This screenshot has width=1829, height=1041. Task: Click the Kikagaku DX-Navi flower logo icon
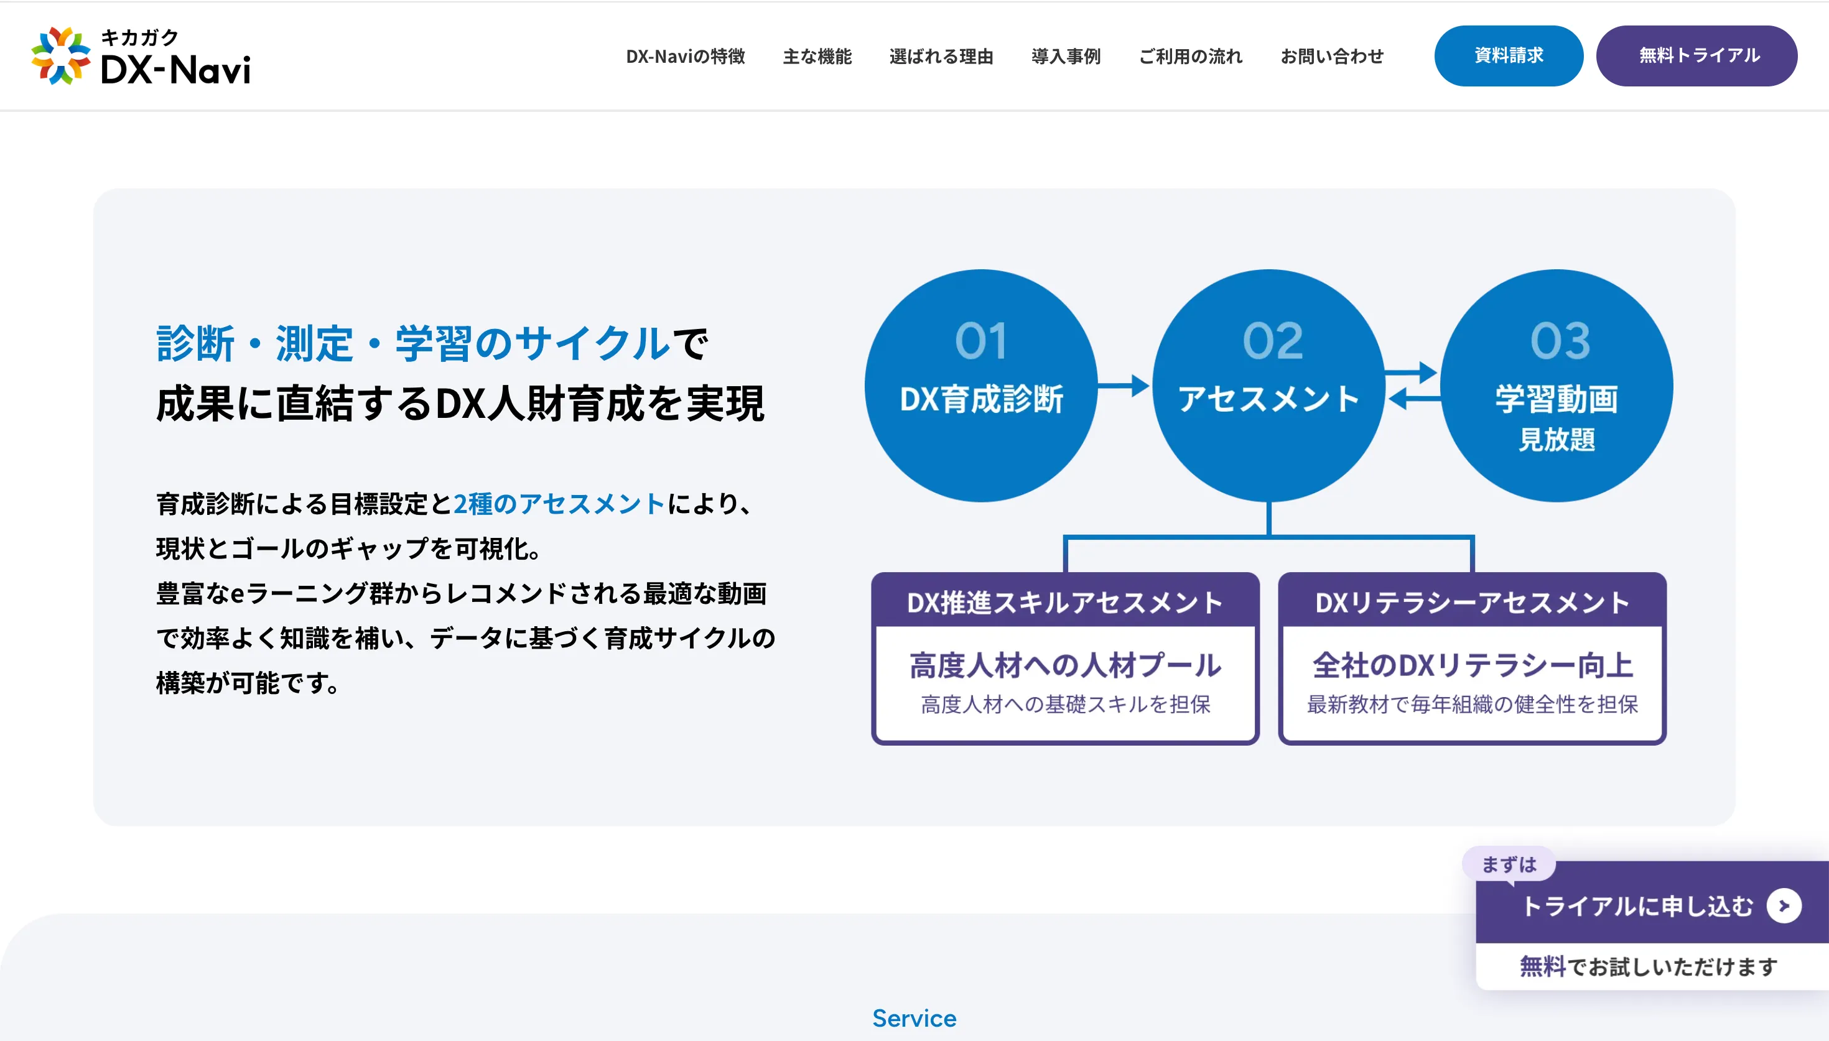[61, 56]
